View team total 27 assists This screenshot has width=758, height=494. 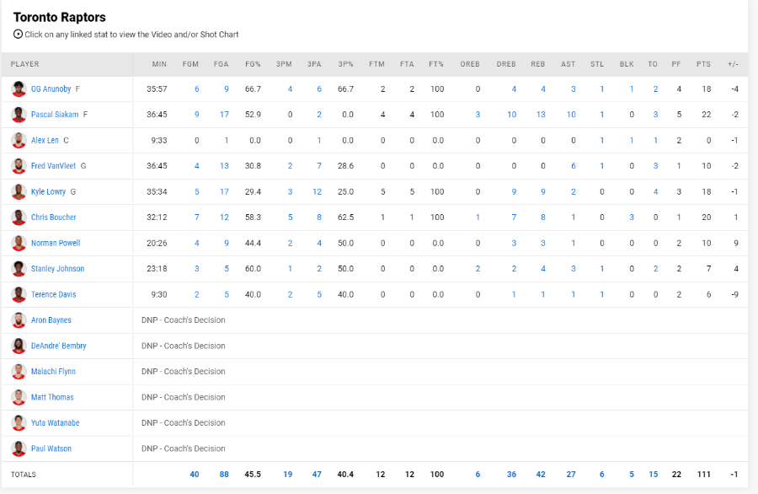(x=571, y=474)
